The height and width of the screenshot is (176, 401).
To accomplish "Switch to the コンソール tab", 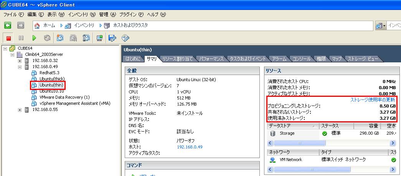I will 302,59.
